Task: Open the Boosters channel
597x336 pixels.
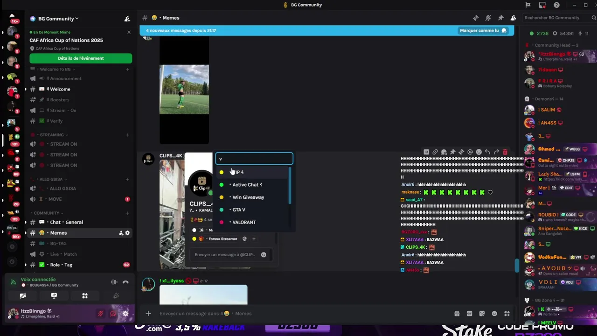Action: click(79, 100)
